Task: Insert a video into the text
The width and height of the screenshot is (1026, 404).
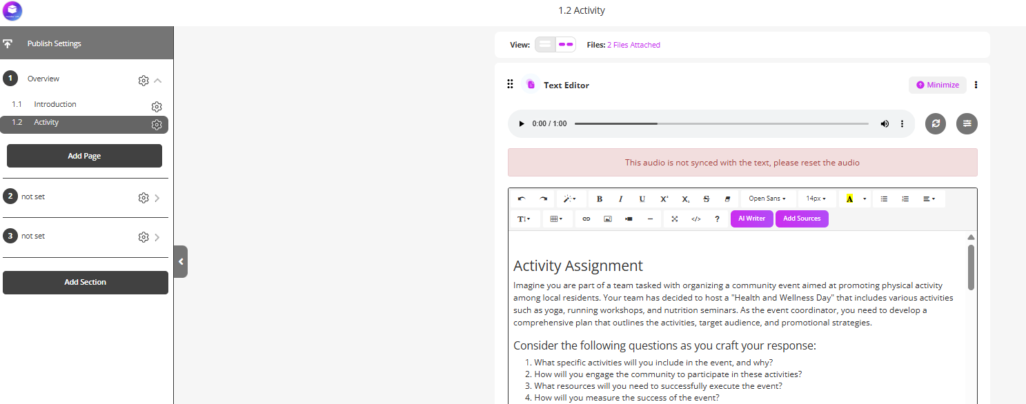Action: pyautogui.click(x=629, y=219)
